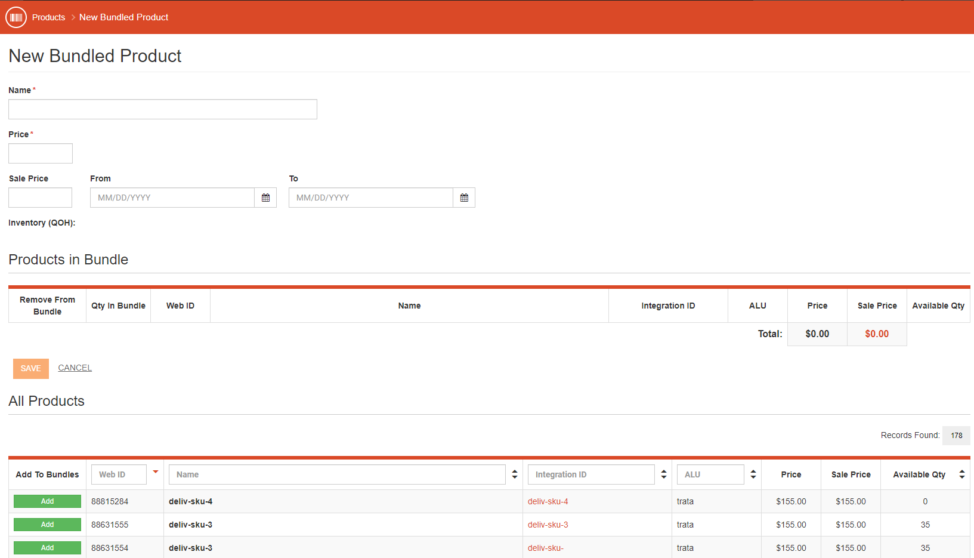Click the bold name deliv-sku-4
The height and width of the screenshot is (558, 974).
tap(190, 501)
